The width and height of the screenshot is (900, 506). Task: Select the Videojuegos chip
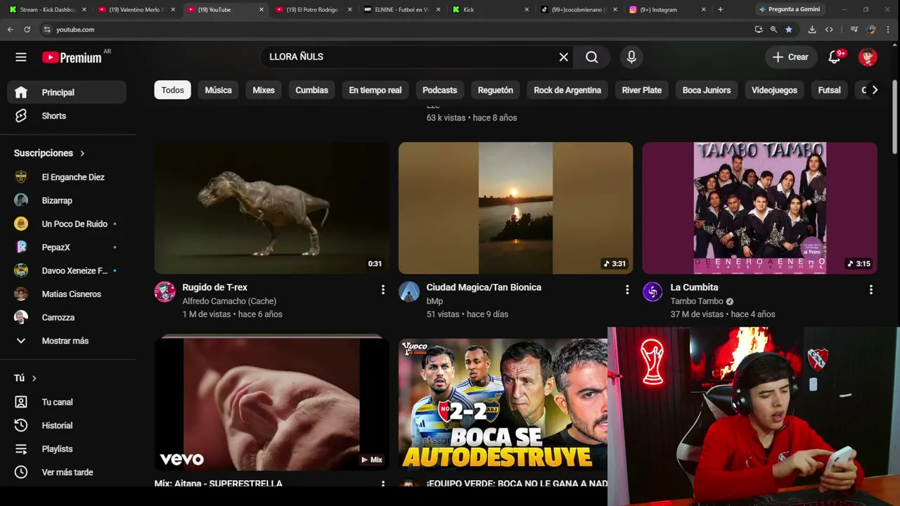[x=774, y=90]
